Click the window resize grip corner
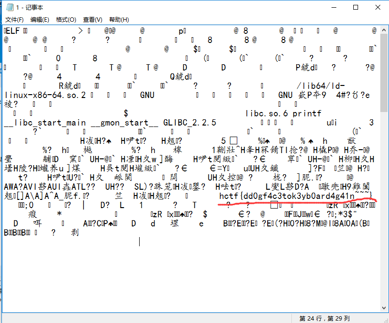Image resolution: width=389 pixels, height=323 pixels. (385, 319)
